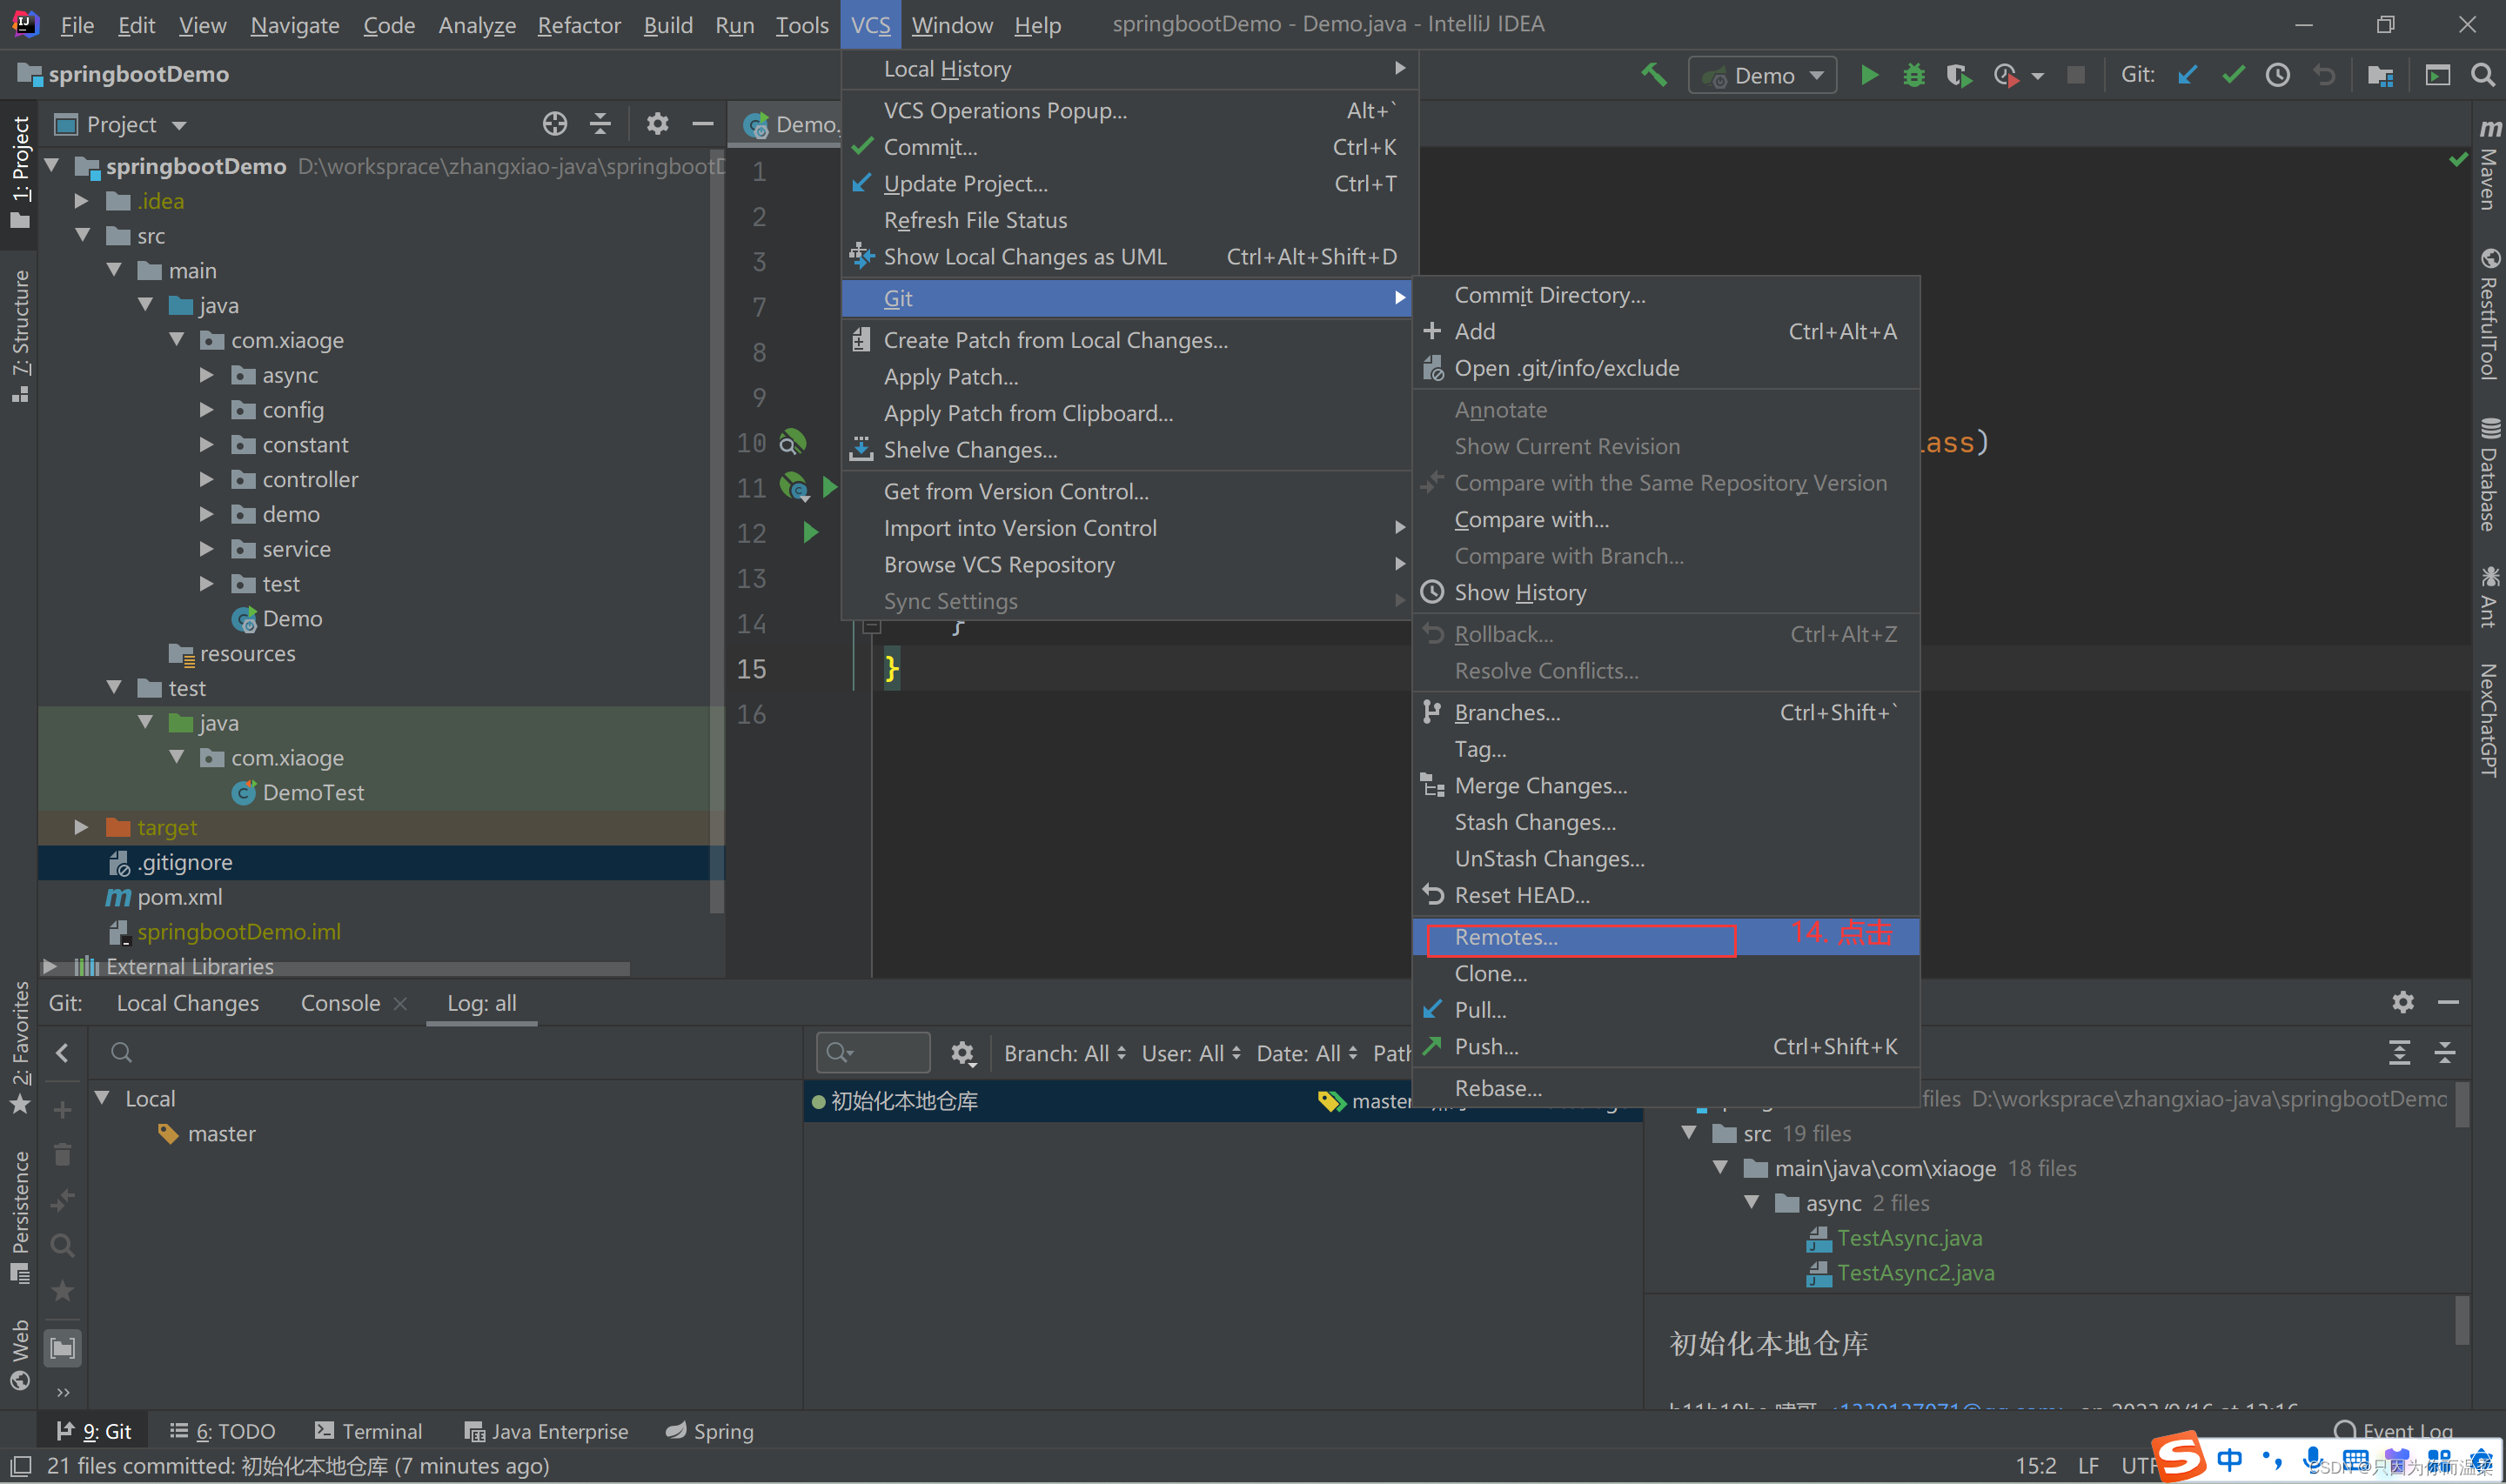The height and width of the screenshot is (1484, 2506).
Task: Click the Build project hammer icon
Action: (1654, 75)
